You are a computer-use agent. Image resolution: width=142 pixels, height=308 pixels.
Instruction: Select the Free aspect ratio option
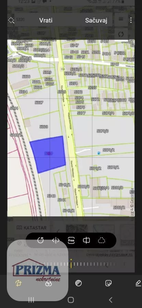[71, 240]
